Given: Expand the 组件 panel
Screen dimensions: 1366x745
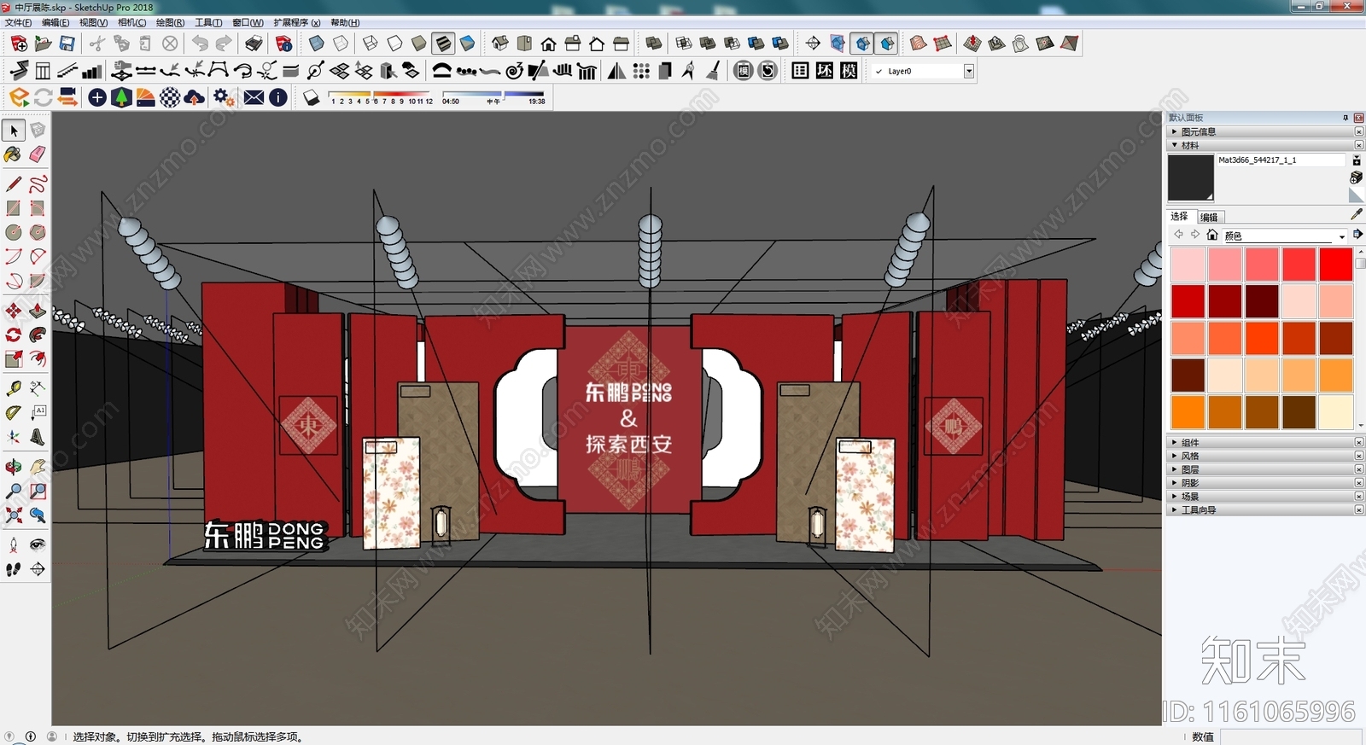Looking at the screenshot, I should coord(1265,442).
